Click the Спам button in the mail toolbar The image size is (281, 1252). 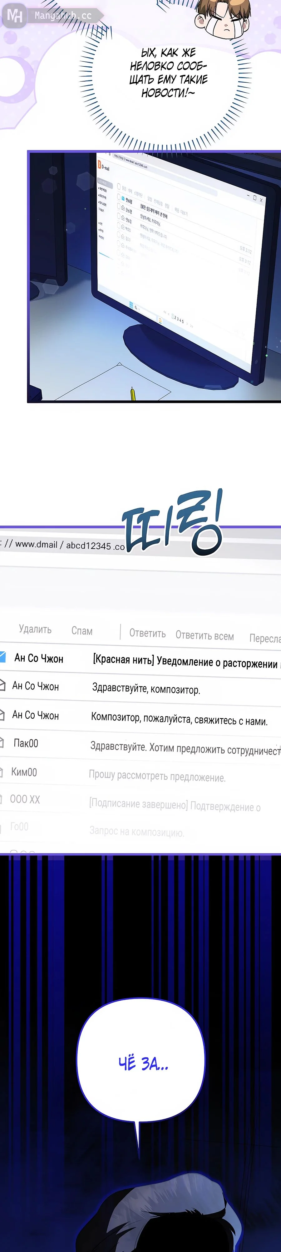(82, 631)
